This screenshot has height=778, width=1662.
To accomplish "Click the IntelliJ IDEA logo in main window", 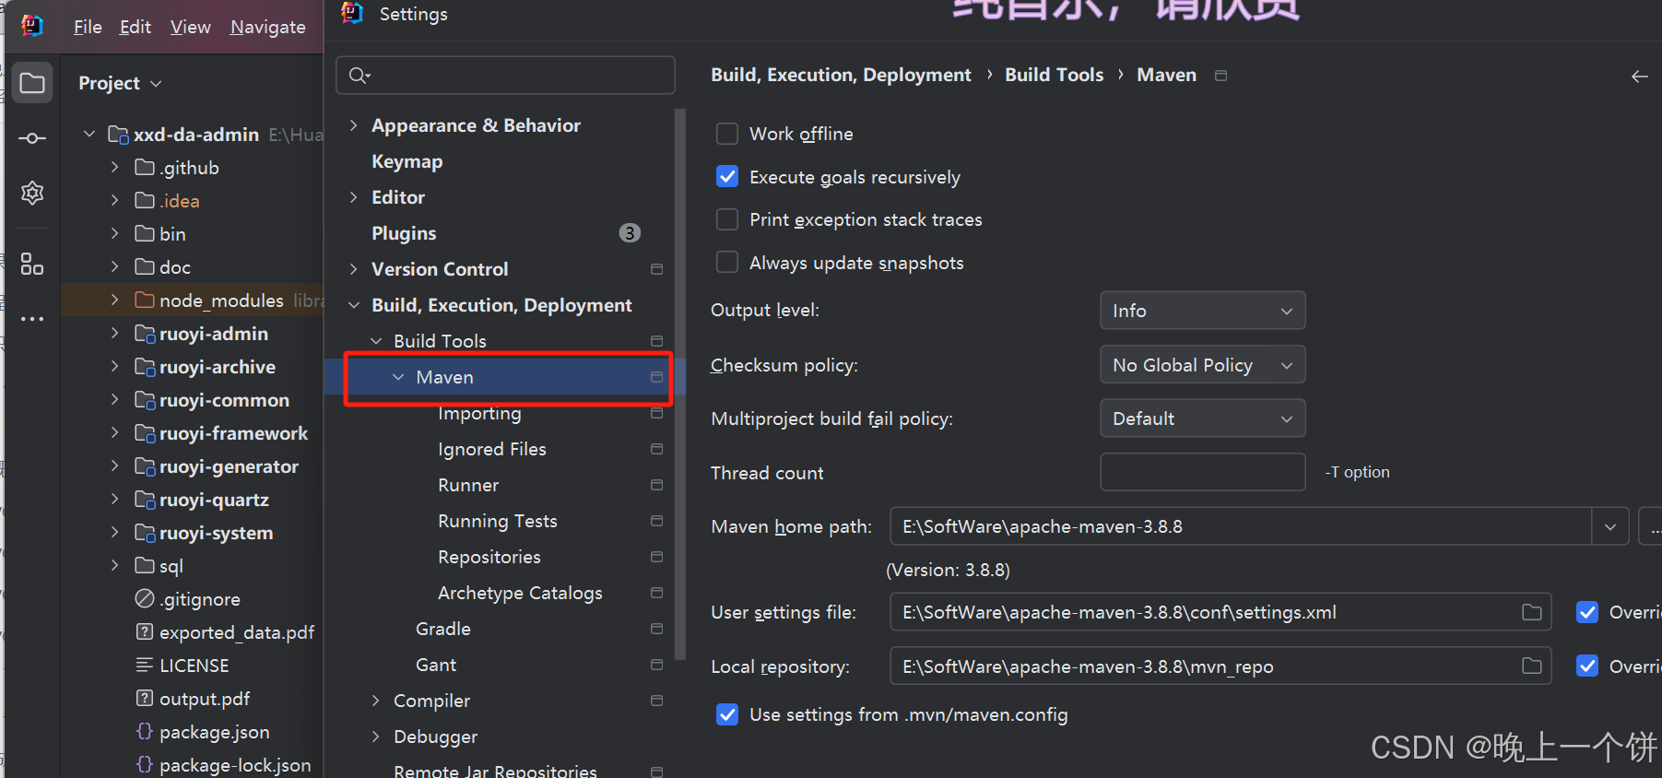I will (x=32, y=26).
